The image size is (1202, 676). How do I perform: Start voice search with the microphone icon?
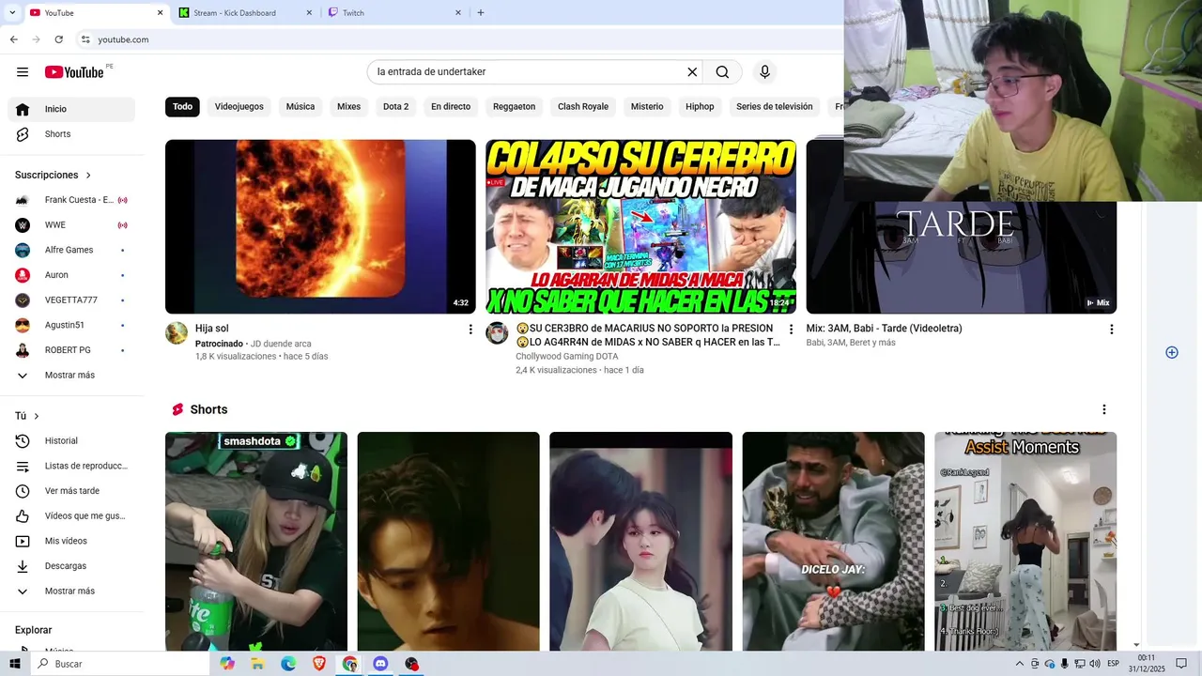(765, 71)
